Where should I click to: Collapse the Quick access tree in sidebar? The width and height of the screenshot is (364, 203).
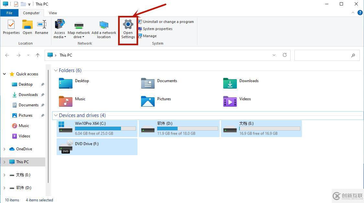click(5, 74)
